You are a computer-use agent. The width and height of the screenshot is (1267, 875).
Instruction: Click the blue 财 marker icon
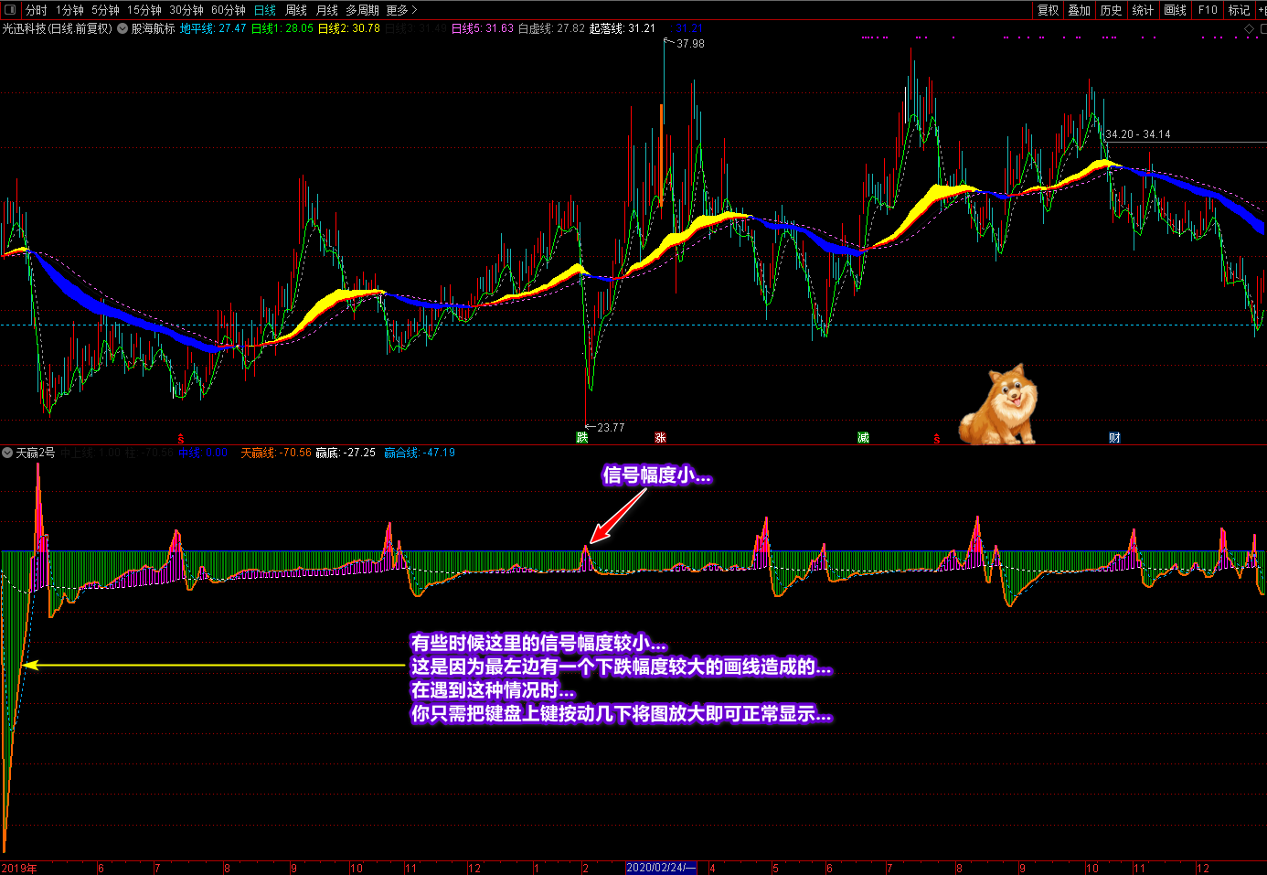coord(1114,438)
